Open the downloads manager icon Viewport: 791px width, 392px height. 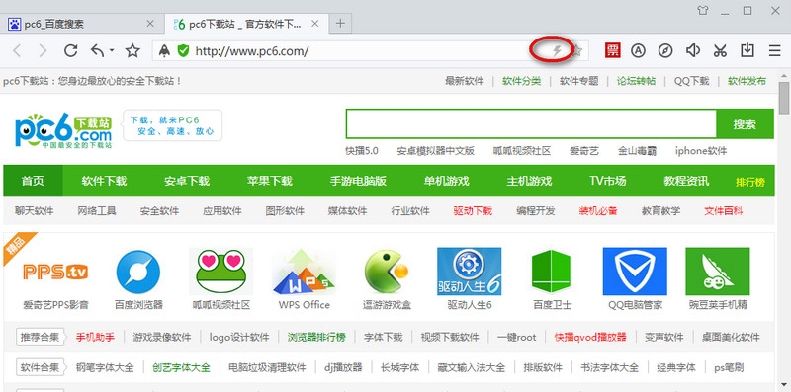click(x=747, y=50)
